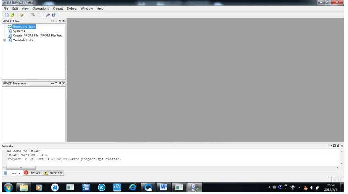Click the Open Project folder icon

[12, 15]
